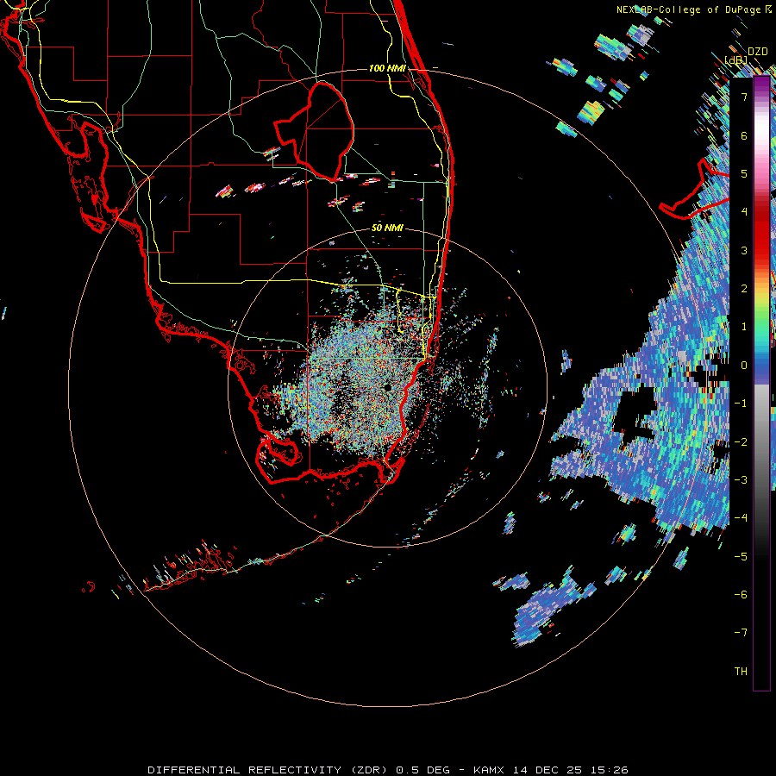Click the 100 NMI range ring label
Image resolution: width=776 pixels, height=776 pixels.
coord(387,68)
